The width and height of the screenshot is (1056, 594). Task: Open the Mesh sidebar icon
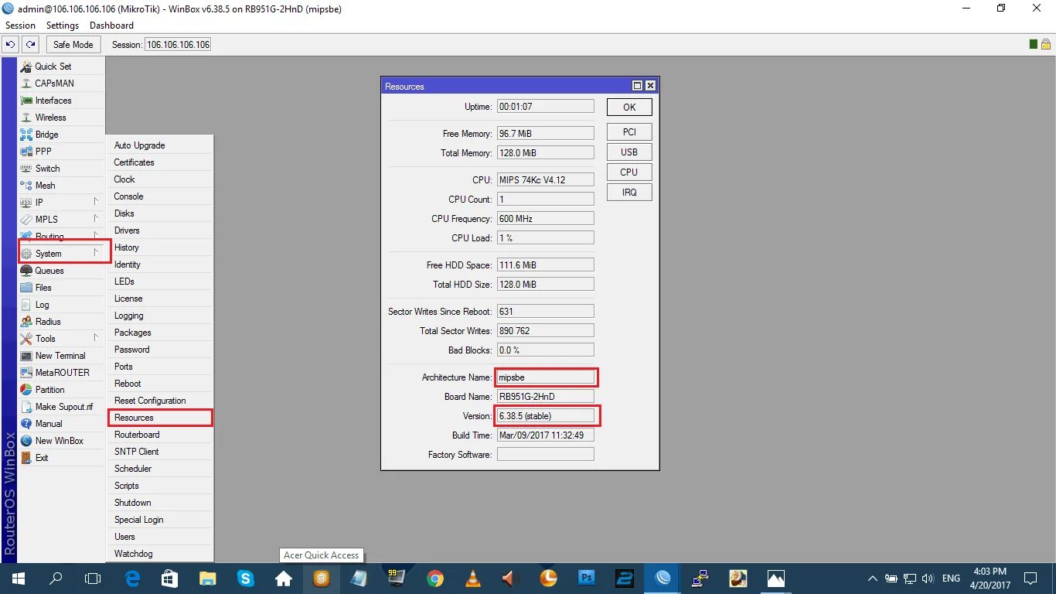coord(26,186)
